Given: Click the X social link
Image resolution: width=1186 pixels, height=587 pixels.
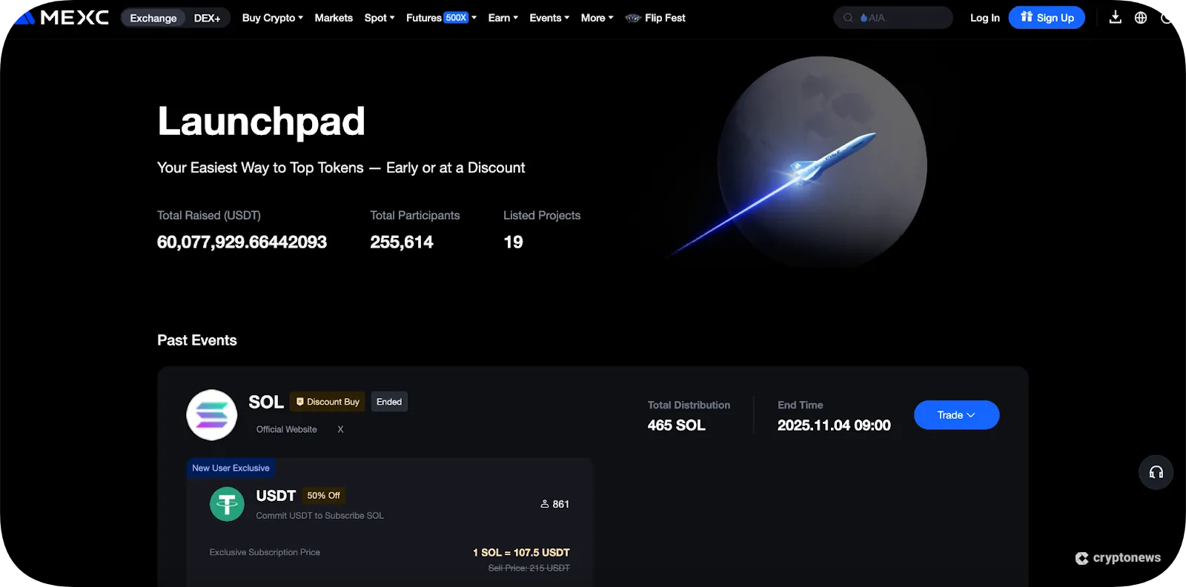Looking at the screenshot, I should click(x=340, y=429).
